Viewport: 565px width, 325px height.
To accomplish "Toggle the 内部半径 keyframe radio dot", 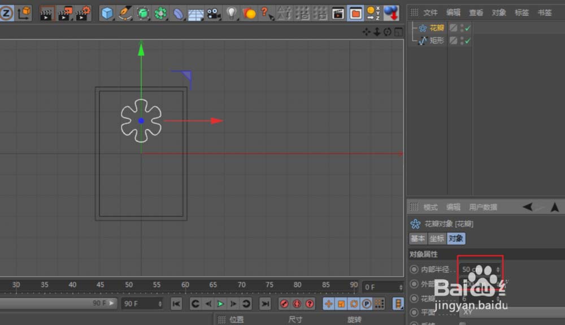I will coord(414,270).
